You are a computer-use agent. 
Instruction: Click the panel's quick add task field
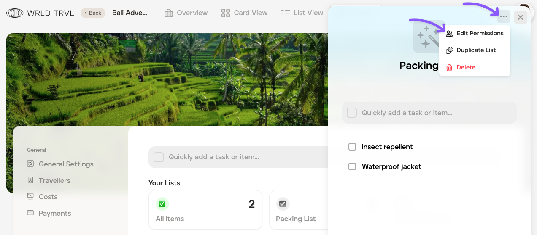430,113
